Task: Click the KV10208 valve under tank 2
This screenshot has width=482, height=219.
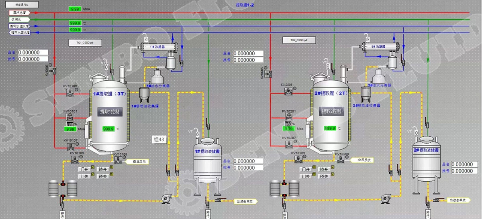Action: [341, 160]
